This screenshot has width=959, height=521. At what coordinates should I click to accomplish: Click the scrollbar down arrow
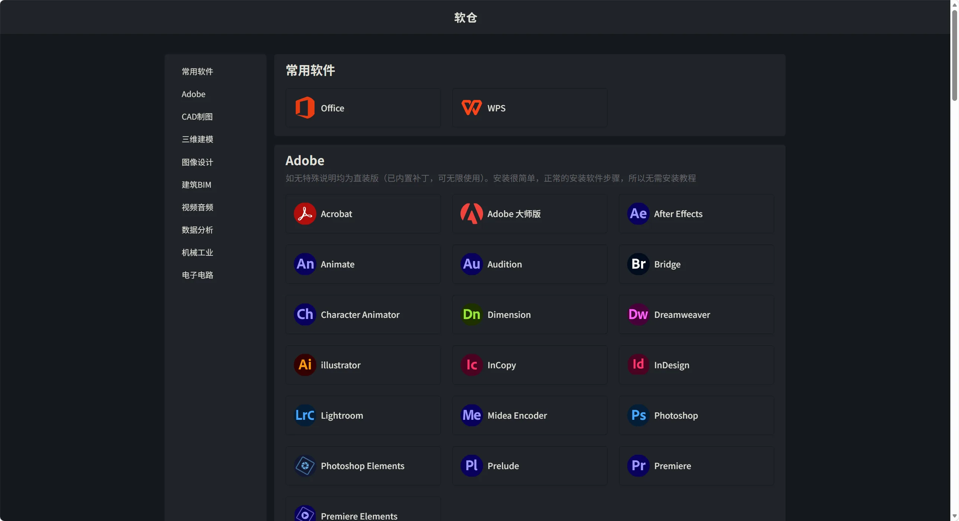(954, 516)
